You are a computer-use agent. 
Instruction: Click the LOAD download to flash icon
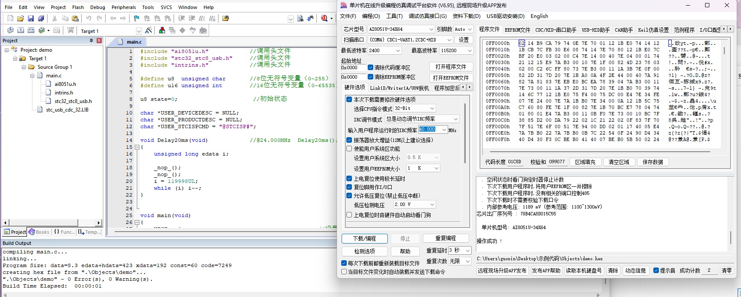[71, 30]
